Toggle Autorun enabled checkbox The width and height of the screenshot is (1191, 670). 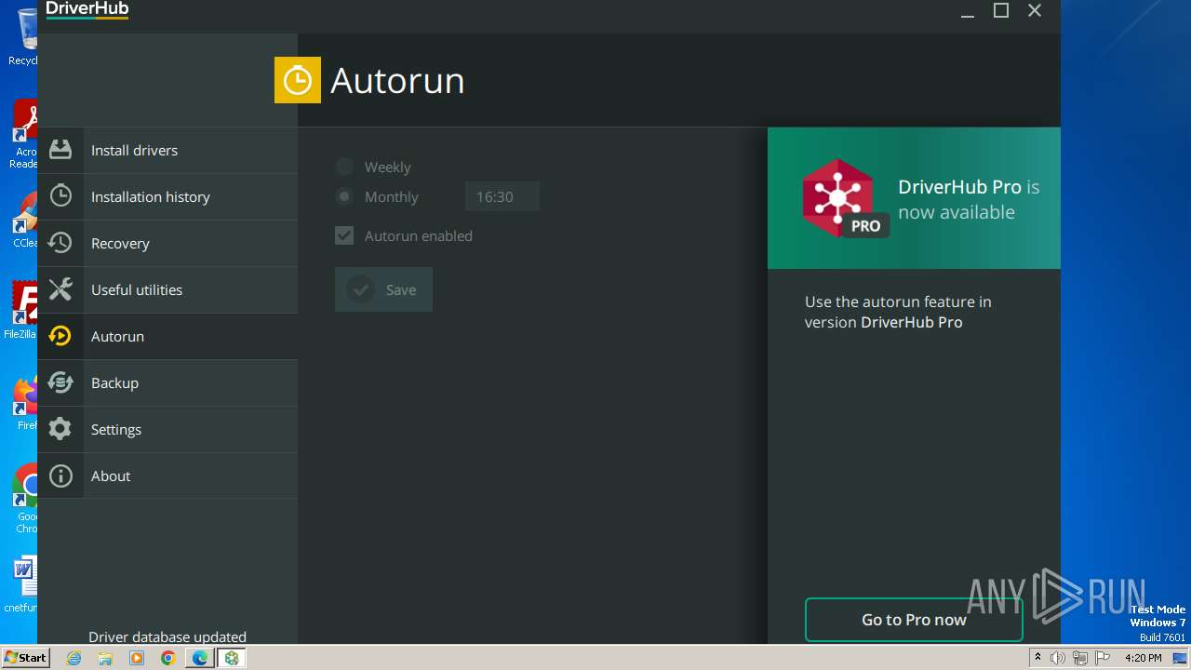344,235
